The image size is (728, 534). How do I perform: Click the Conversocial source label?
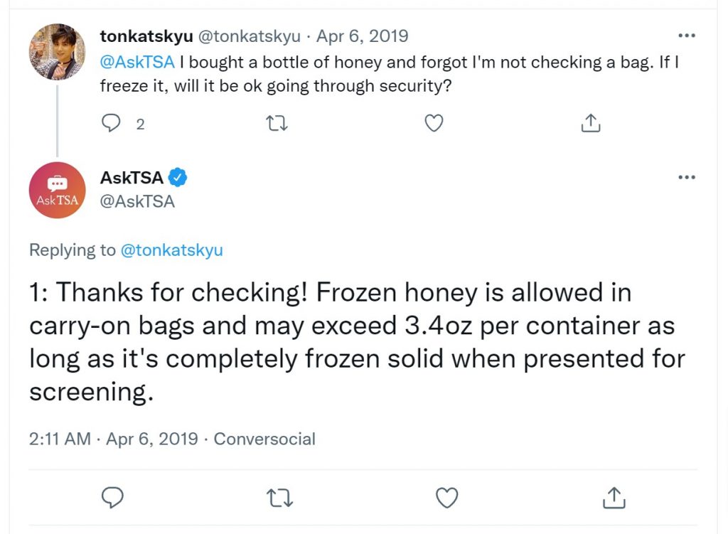pyautogui.click(x=264, y=438)
